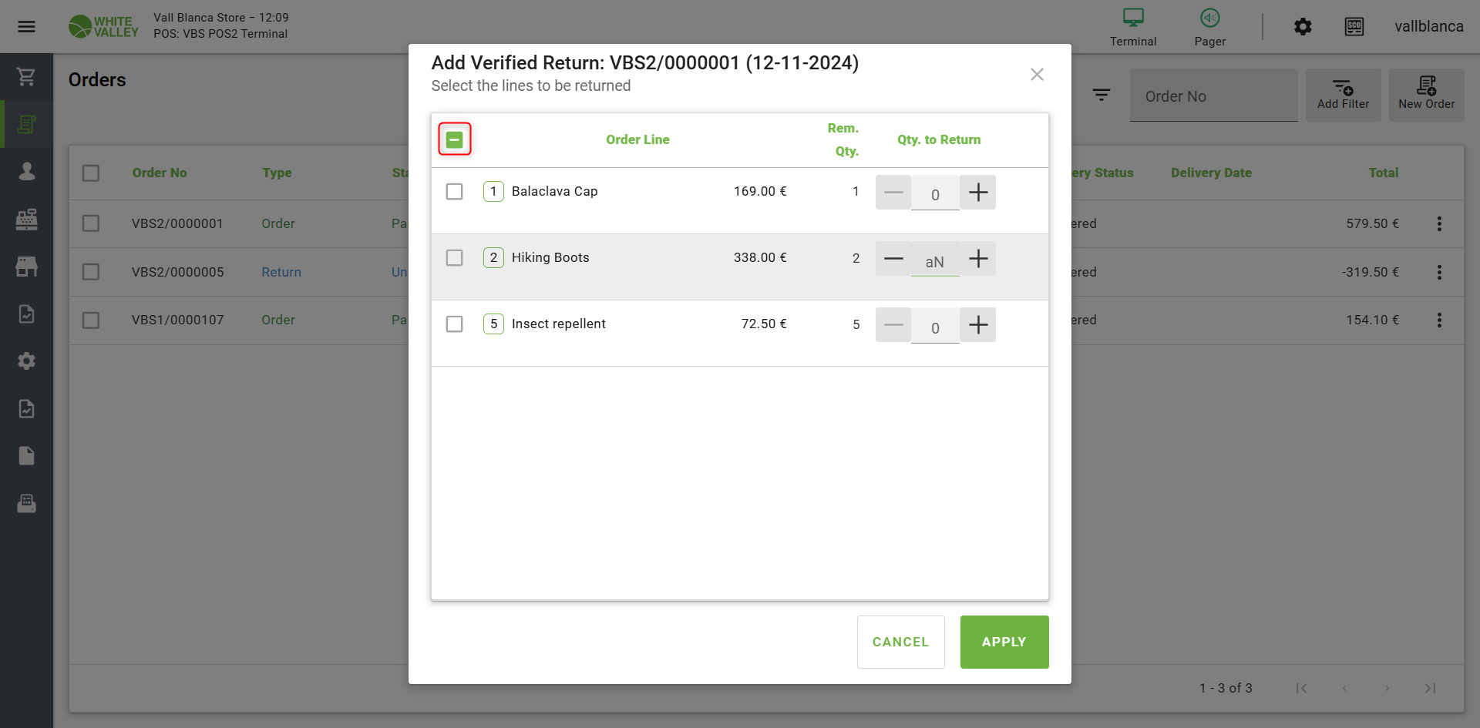The width and height of the screenshot is (1480, 728).
Task: Open row menu for order VBS1/0000107
Action: pos(1438,320)
